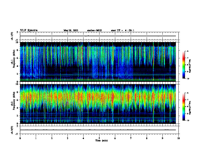This screenshot has width=201, height=155.
Task: Click the time-axis tick label "4"
Action: pyautogui.click(x=83, y=138)
